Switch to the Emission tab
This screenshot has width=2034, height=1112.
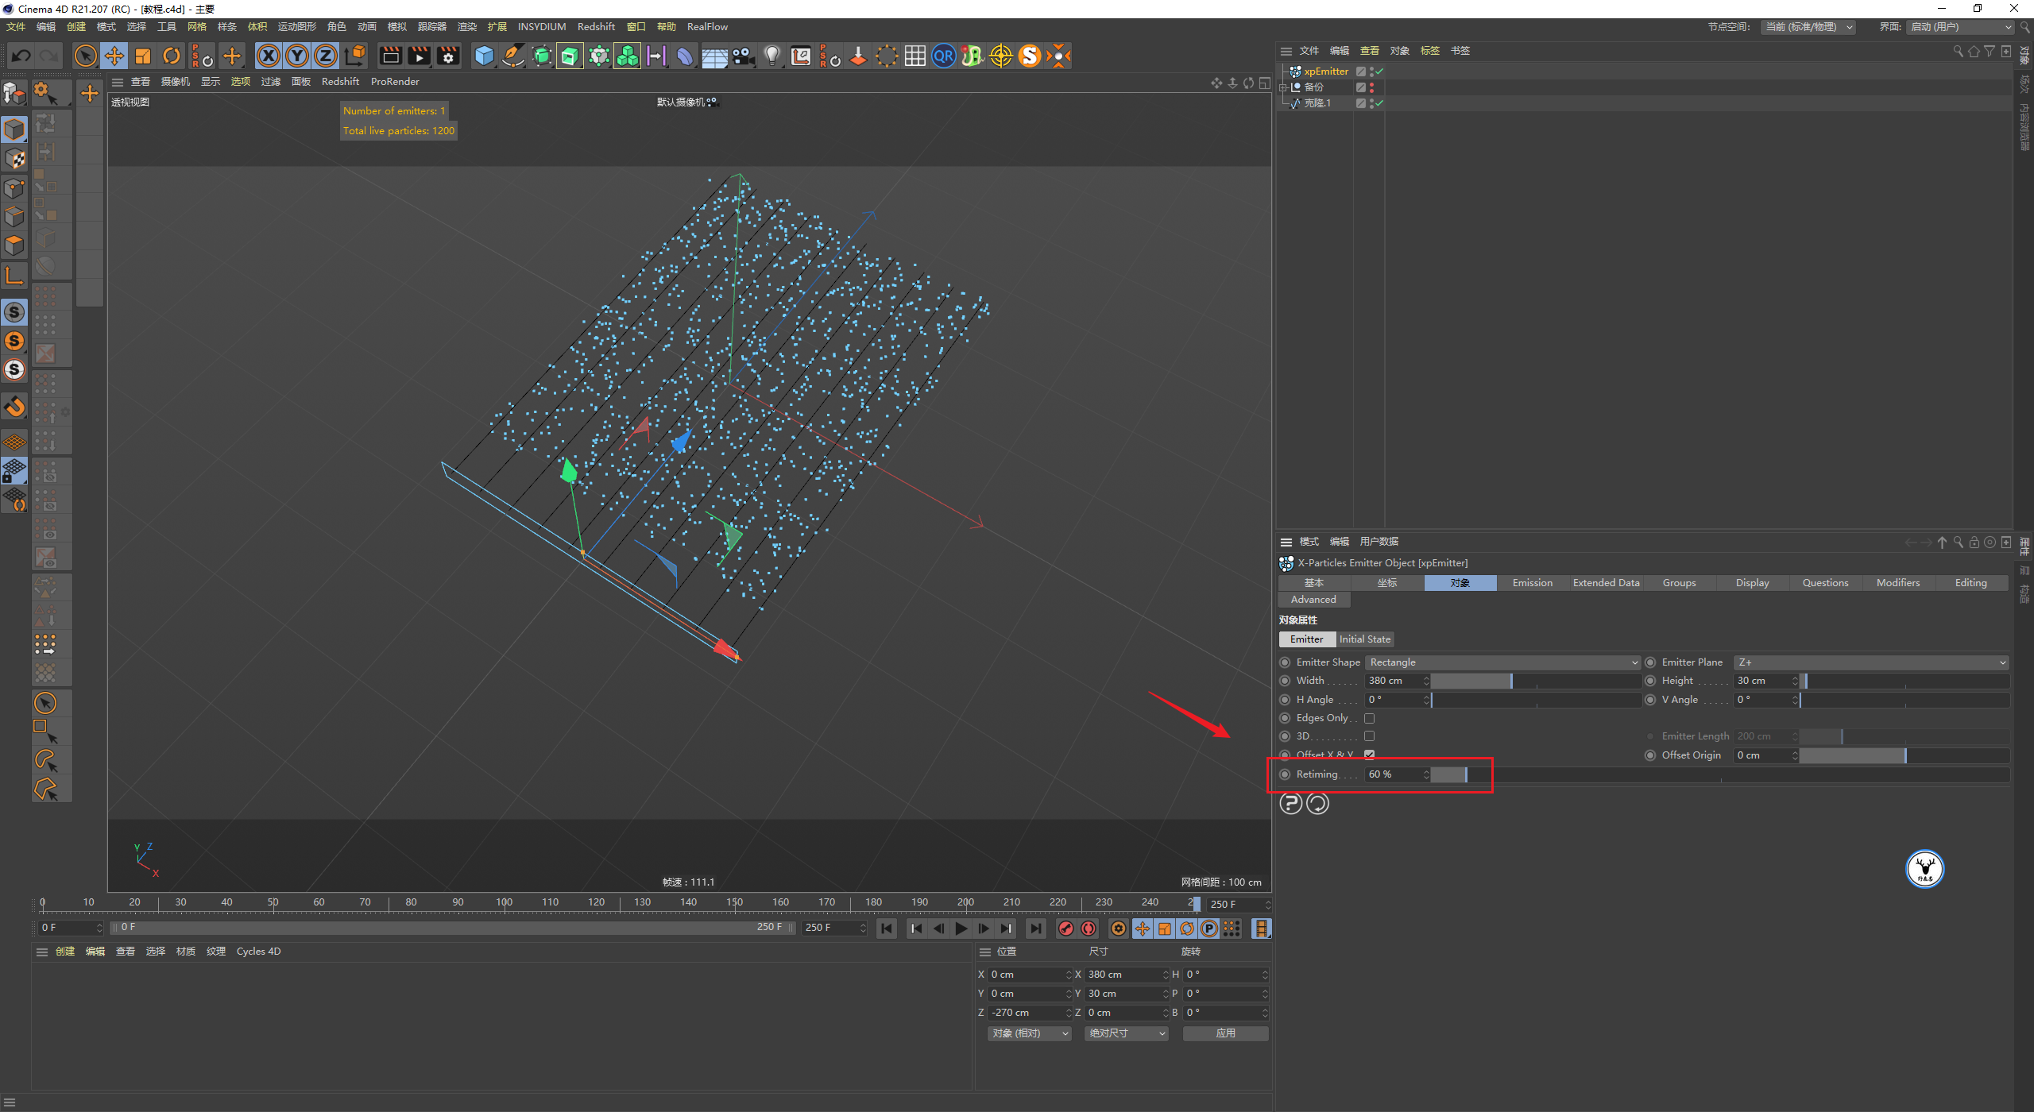coord(1532,583)
